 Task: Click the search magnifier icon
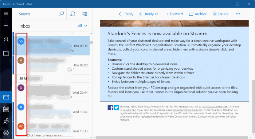pos(62,14)
